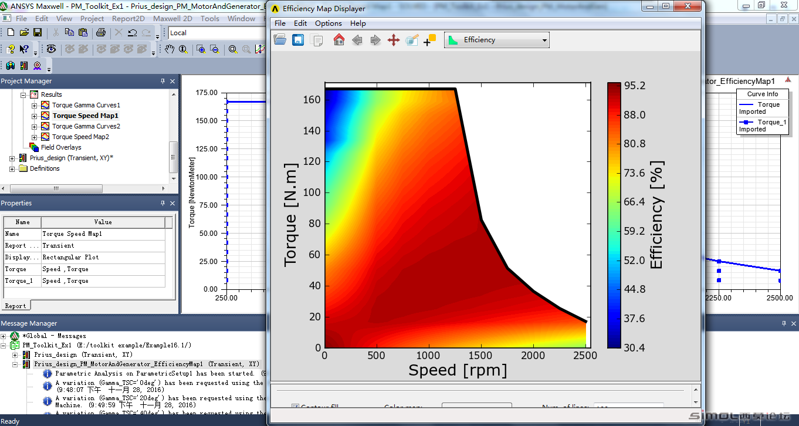The image size is (799, 426).
Task: Open the Efficiency plot type dropdown
Action: [x=497, y=40]
